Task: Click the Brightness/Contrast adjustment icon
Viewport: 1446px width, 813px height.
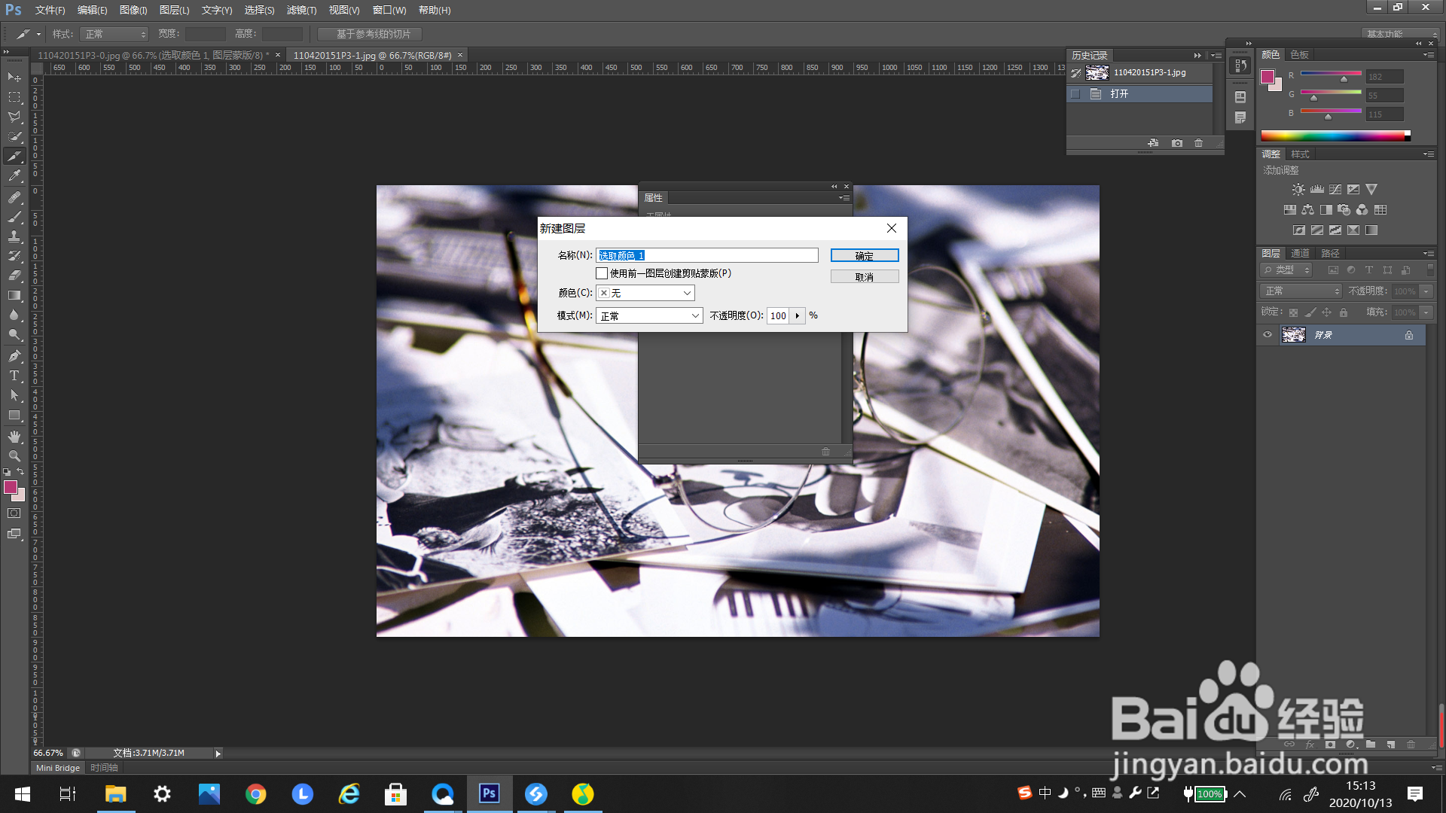Action: pos(1298,190)
